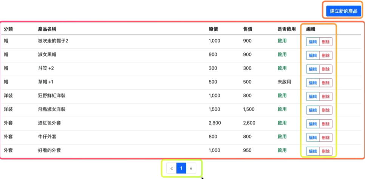Click the 未啟用 status of 草帽 +1
Viewport: 365px width, 179px height.
pos(284,82)
